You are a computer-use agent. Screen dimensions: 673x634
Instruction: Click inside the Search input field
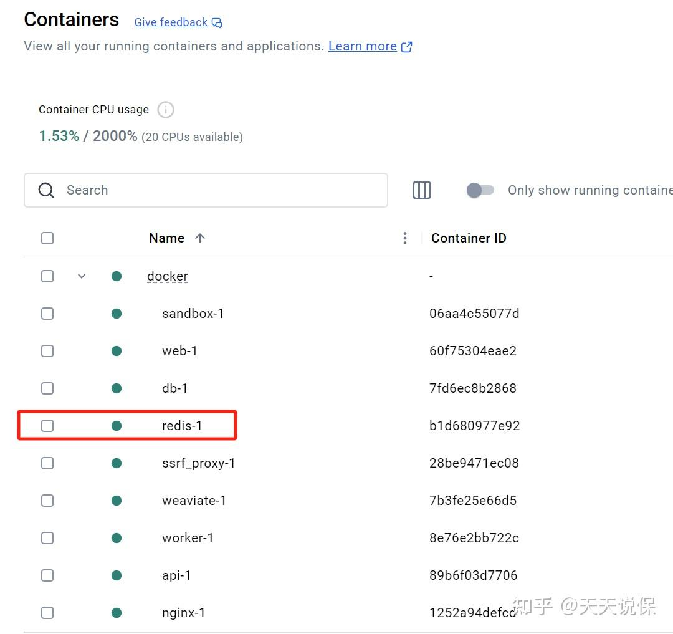click(x=187, y=190)
